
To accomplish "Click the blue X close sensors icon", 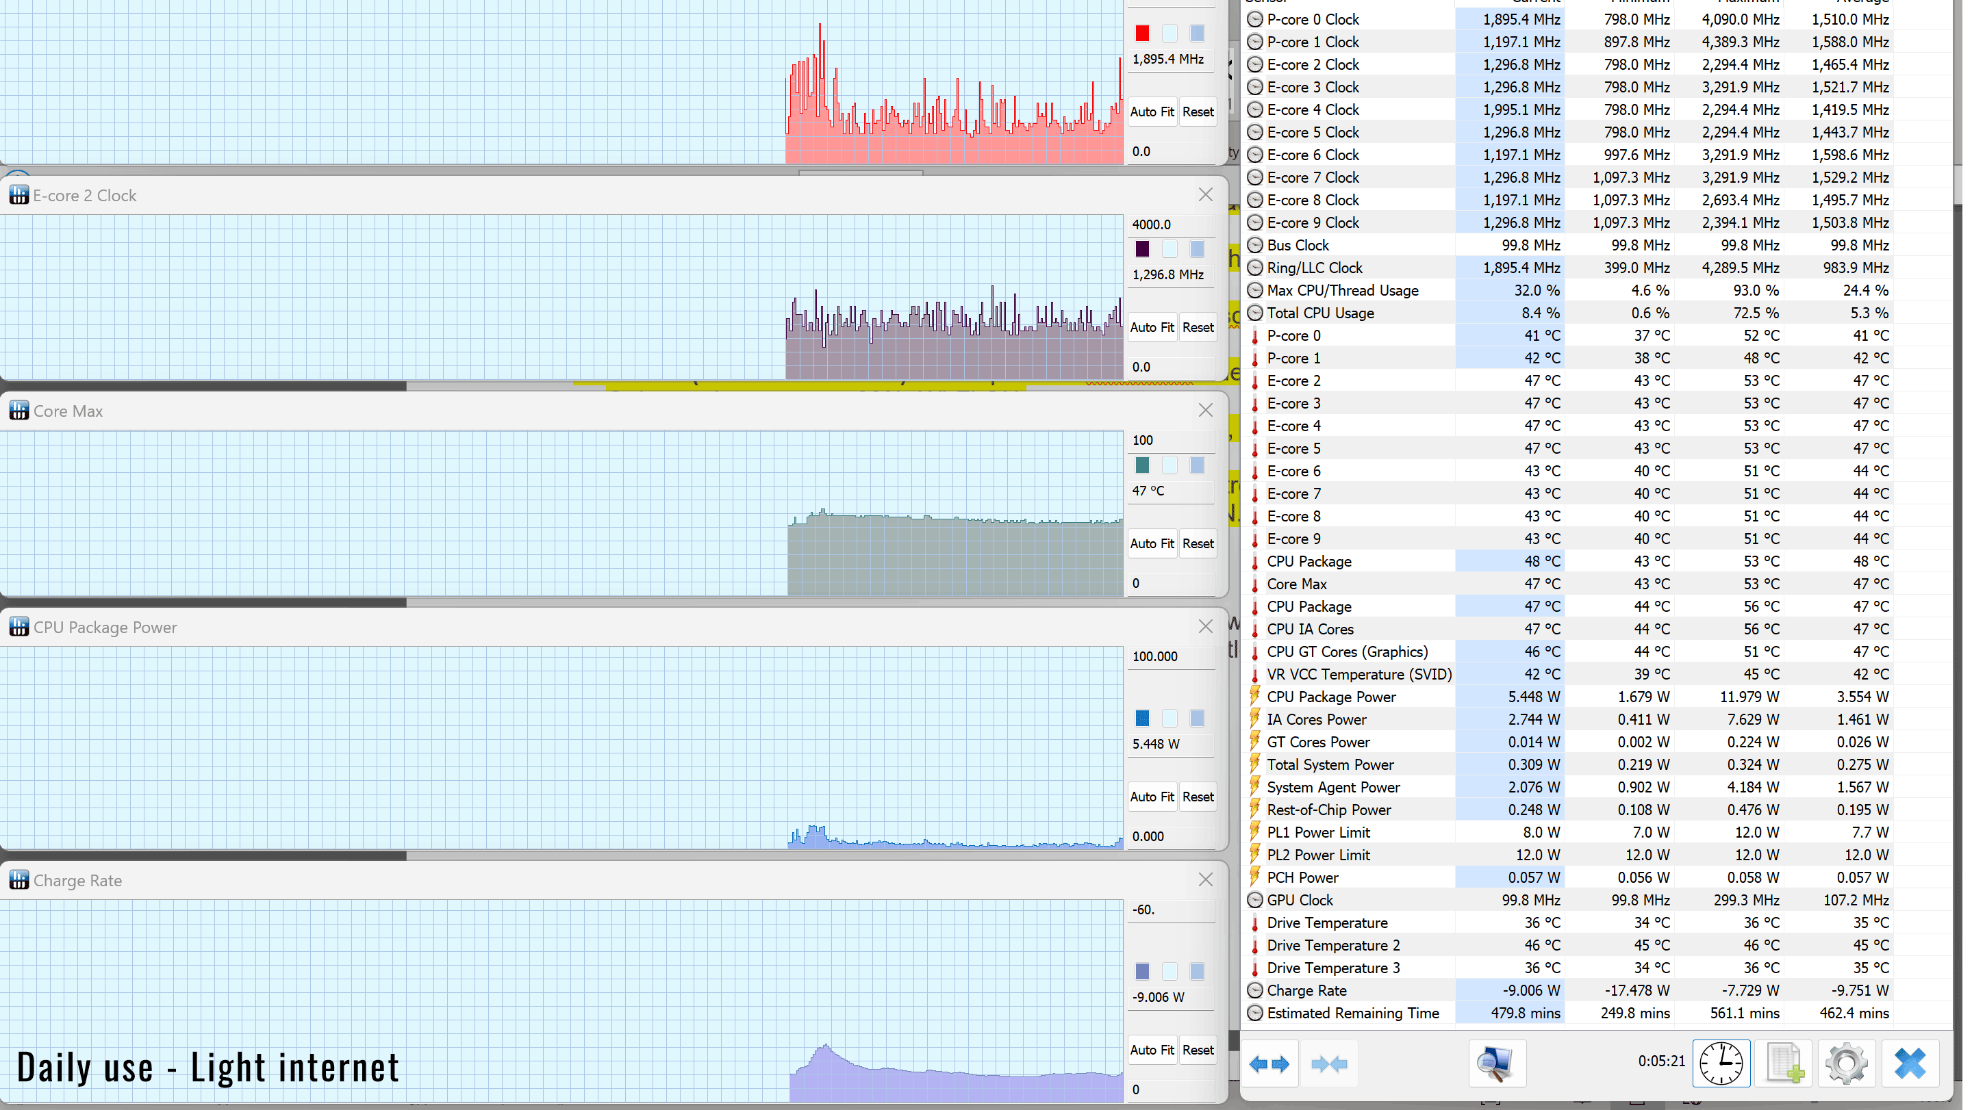I will click(1910, 1063).
